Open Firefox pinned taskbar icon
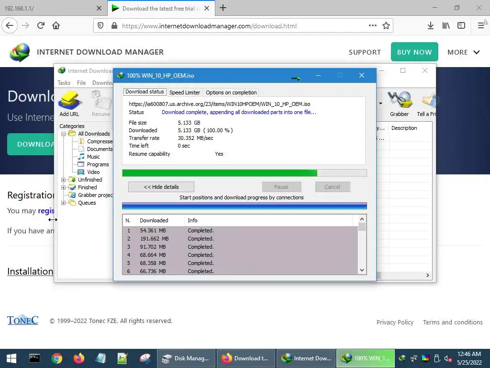The width and height of the screenshot is (490, 368). click(79, 358)
